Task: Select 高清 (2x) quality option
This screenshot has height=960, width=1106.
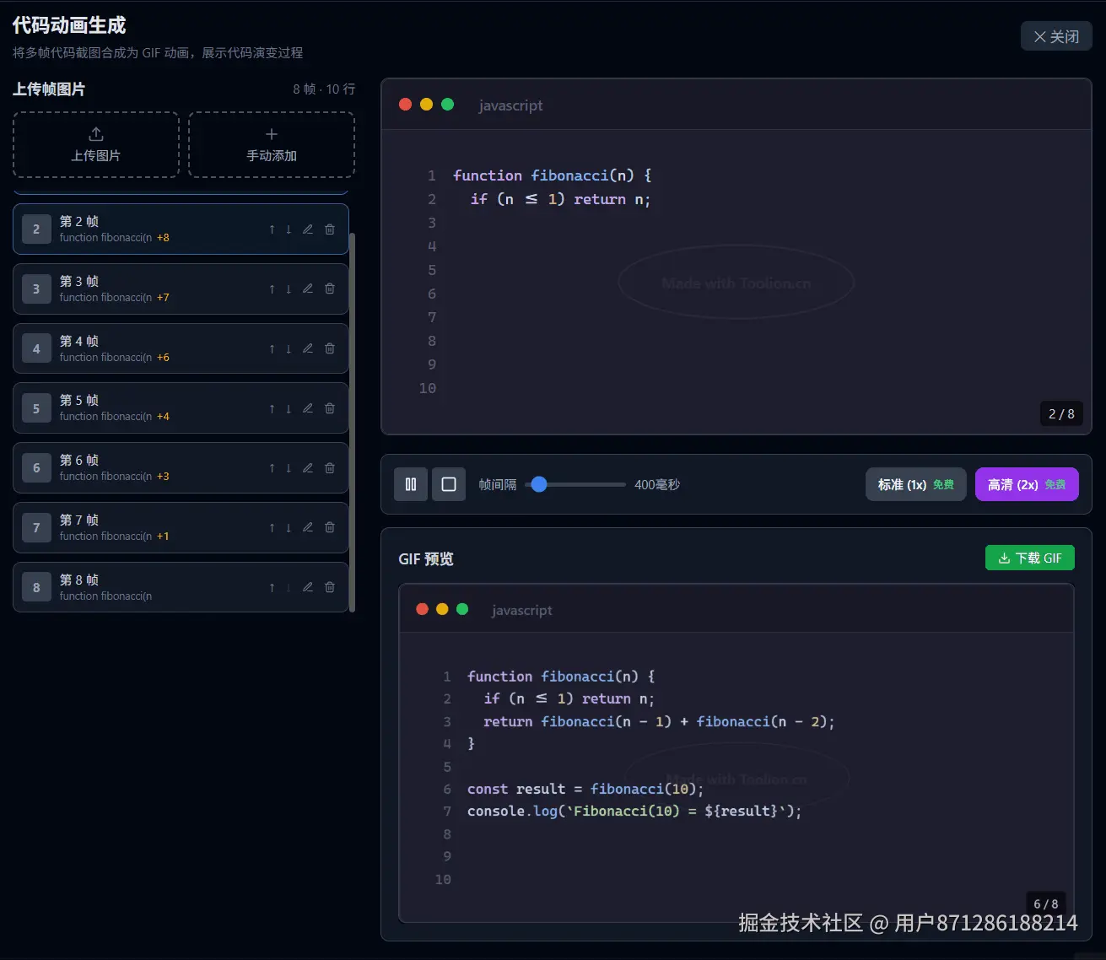Action: 1027,484
